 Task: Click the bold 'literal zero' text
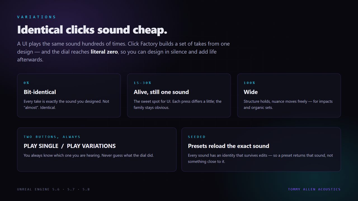click(x=104, y=52)
